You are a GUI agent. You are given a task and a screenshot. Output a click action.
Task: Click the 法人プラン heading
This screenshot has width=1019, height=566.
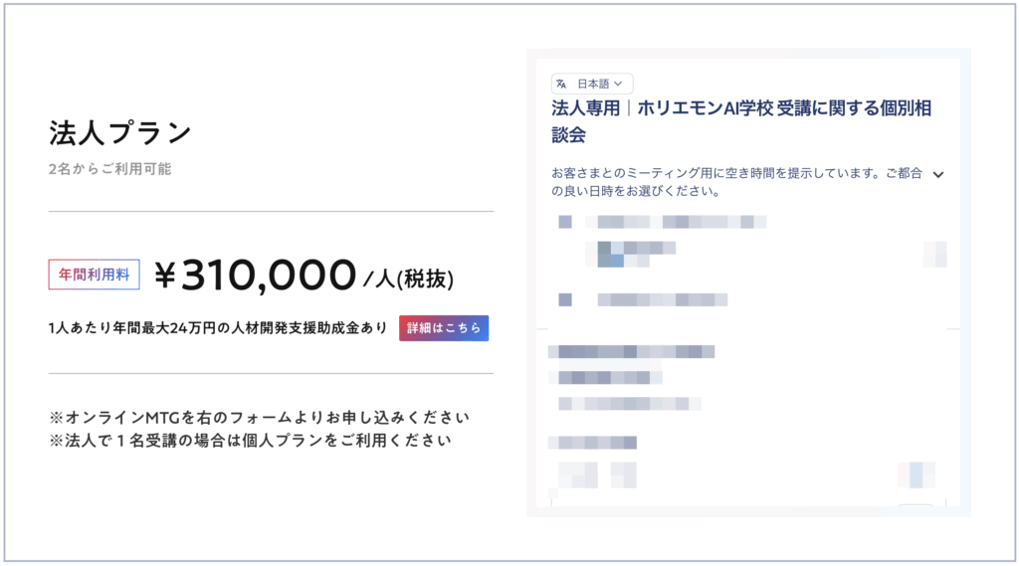[x=119, y=132]
